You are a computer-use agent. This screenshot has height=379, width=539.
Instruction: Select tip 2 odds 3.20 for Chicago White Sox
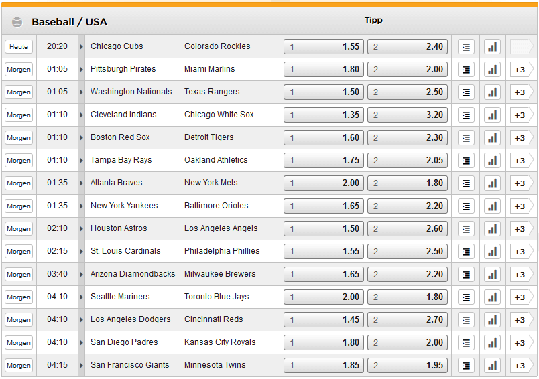408,115
